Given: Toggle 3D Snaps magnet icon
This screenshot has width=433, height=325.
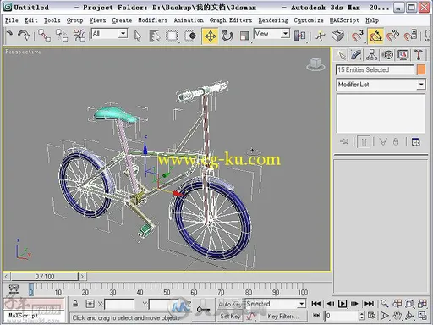Looking at the screenshot, I should (358, 36).
